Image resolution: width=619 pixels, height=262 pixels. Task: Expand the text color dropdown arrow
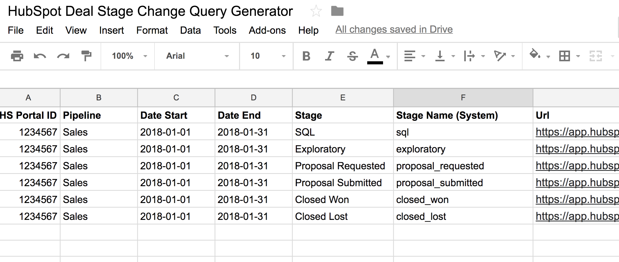tap(388, 57)
